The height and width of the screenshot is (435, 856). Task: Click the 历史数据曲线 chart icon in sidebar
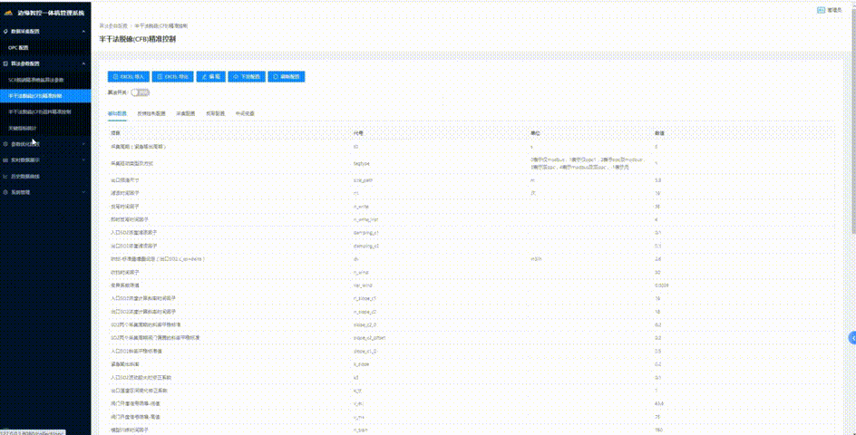point(5,175)
